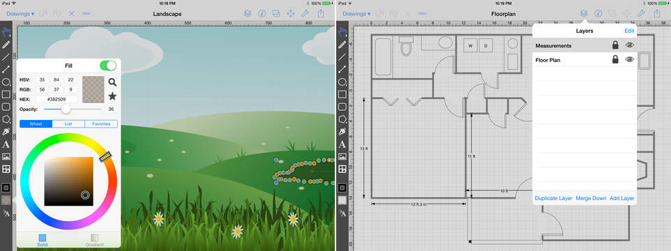Tap the star favorite icon in Fill panel
The width and height of the screenshot is (671, 251).
click(x=112, y=96)
